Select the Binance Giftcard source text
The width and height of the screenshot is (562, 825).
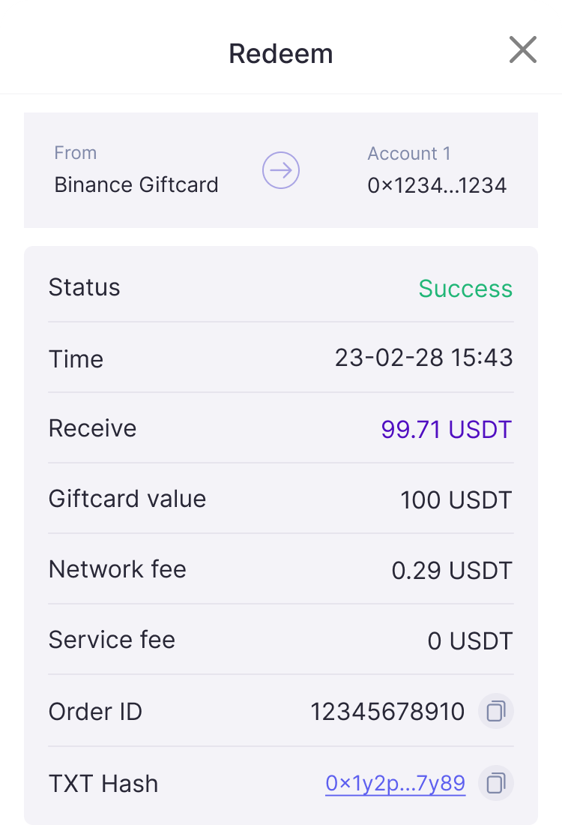tap(136, 184)
